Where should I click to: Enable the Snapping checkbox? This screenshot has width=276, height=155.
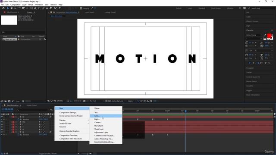pos(81,8)
